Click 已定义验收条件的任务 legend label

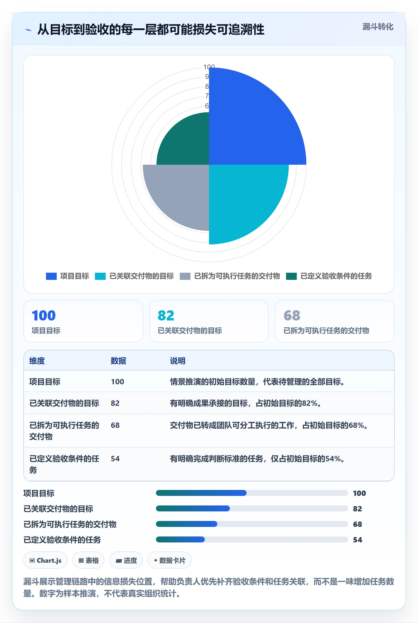click(336, 276)
